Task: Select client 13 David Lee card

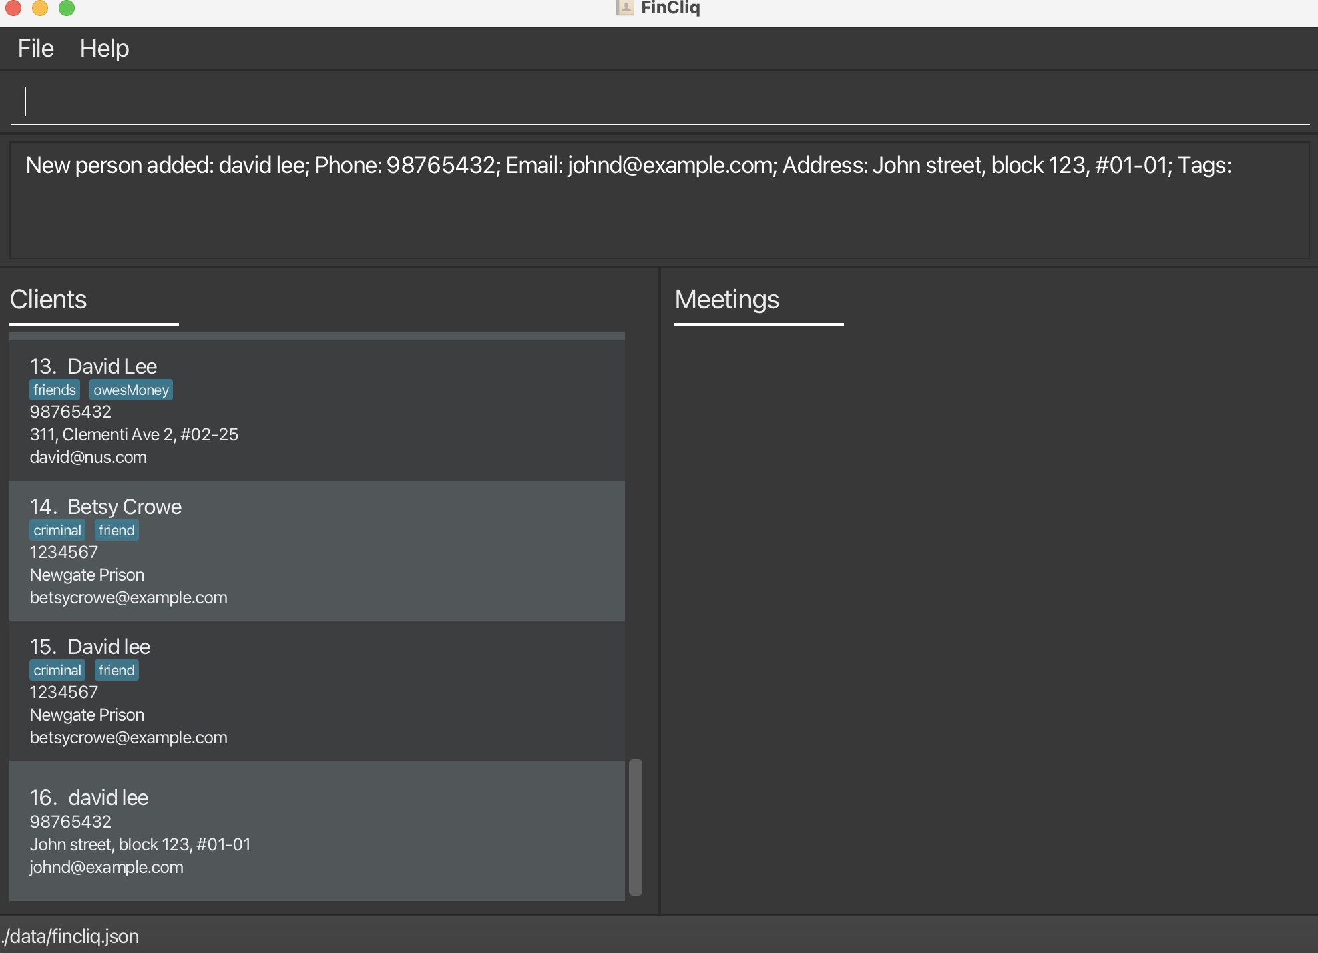Action: click(x=316, y=410)
